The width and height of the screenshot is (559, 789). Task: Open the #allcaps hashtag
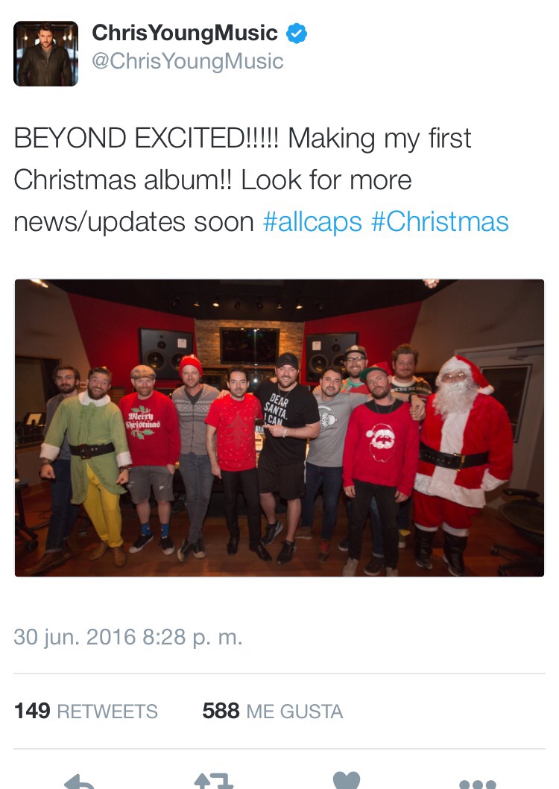tap(312, 222)
